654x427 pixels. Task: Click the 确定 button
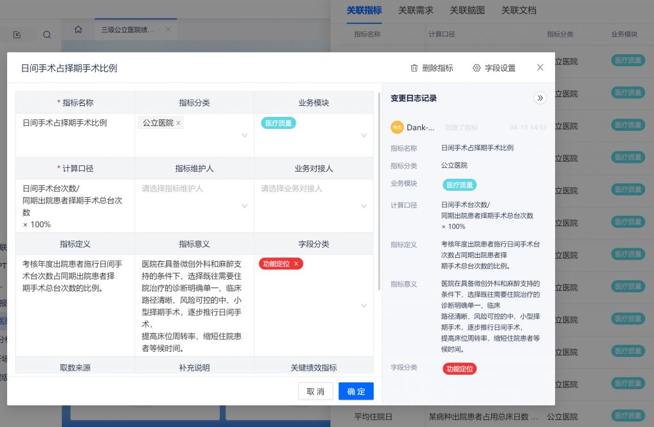(x=356, y=391)
